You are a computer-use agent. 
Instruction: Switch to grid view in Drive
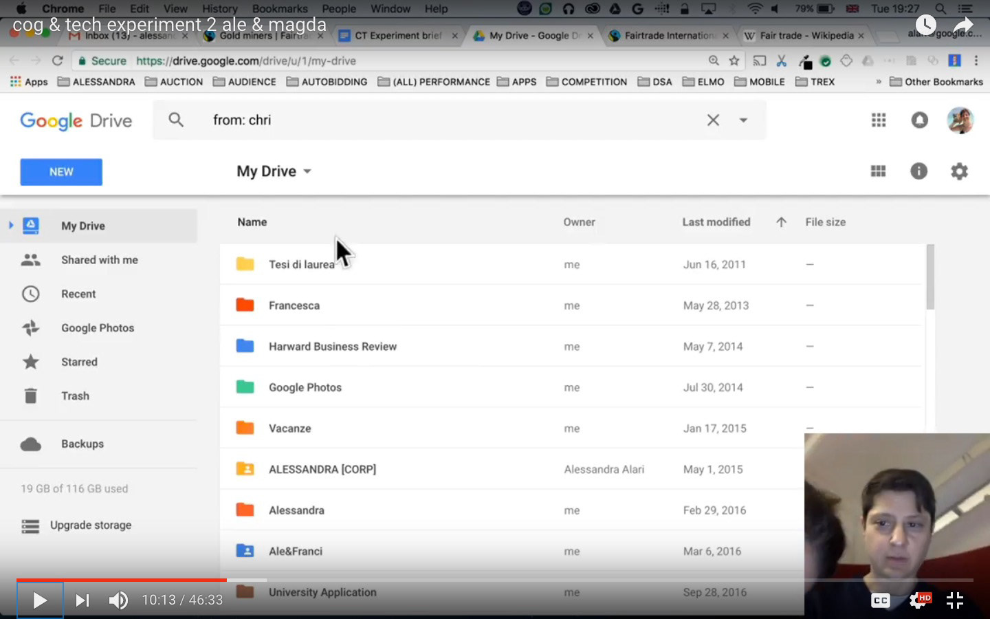[x=878, y=171]
